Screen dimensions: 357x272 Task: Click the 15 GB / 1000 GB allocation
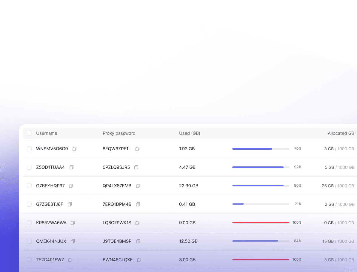(338, 241)
